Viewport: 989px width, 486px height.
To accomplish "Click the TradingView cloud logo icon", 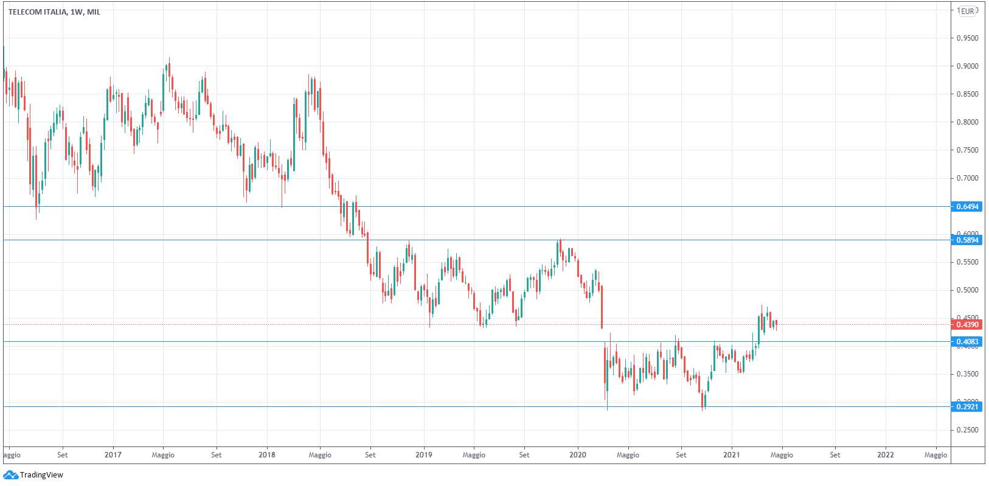I will (10, 475).
